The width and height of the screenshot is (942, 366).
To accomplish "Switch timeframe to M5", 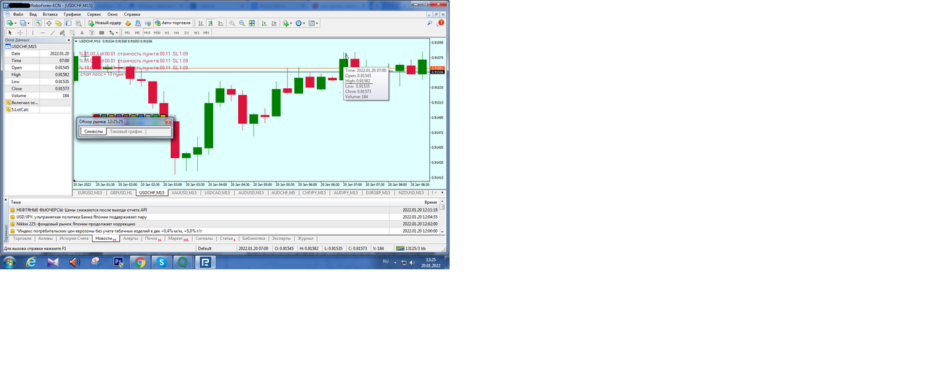I will click(x=137, y=33).
